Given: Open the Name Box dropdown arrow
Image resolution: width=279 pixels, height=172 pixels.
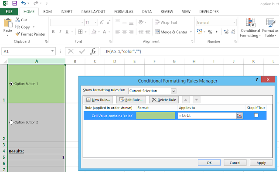Looking at the screenshot, I should [52, 51].
